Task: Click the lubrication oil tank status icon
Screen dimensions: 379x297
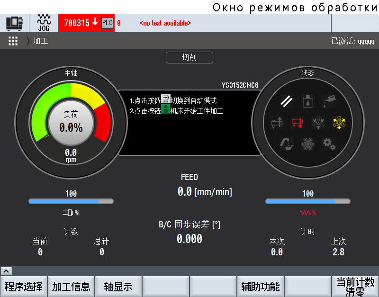Action: [307, 101]
